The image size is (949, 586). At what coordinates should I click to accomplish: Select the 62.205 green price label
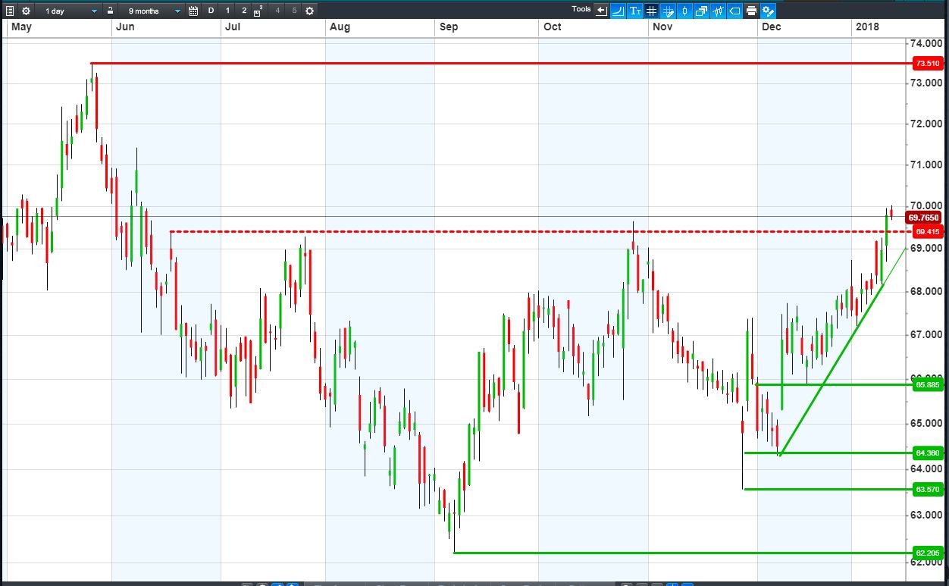click(x=928, y=553)
